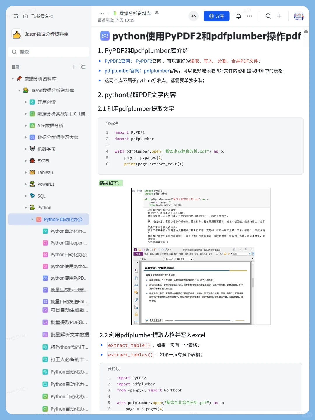The image size is (315, 420).
Task: Expand the EXCEL tree node
Action: click(x=26, y=161)
